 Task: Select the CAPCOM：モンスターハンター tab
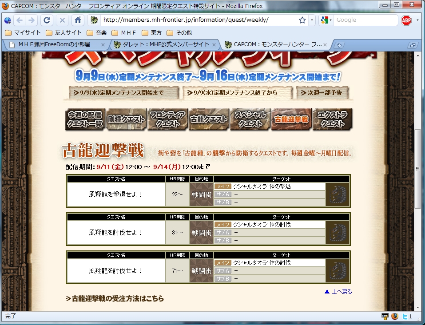tap(277, 44)
